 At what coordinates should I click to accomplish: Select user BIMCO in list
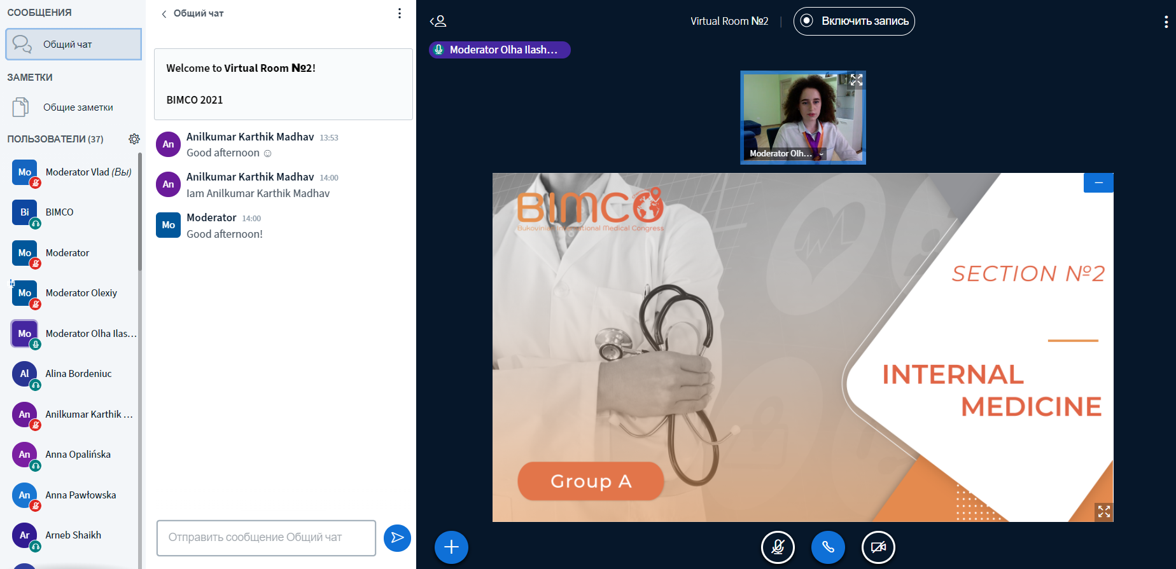coord(73,212)
